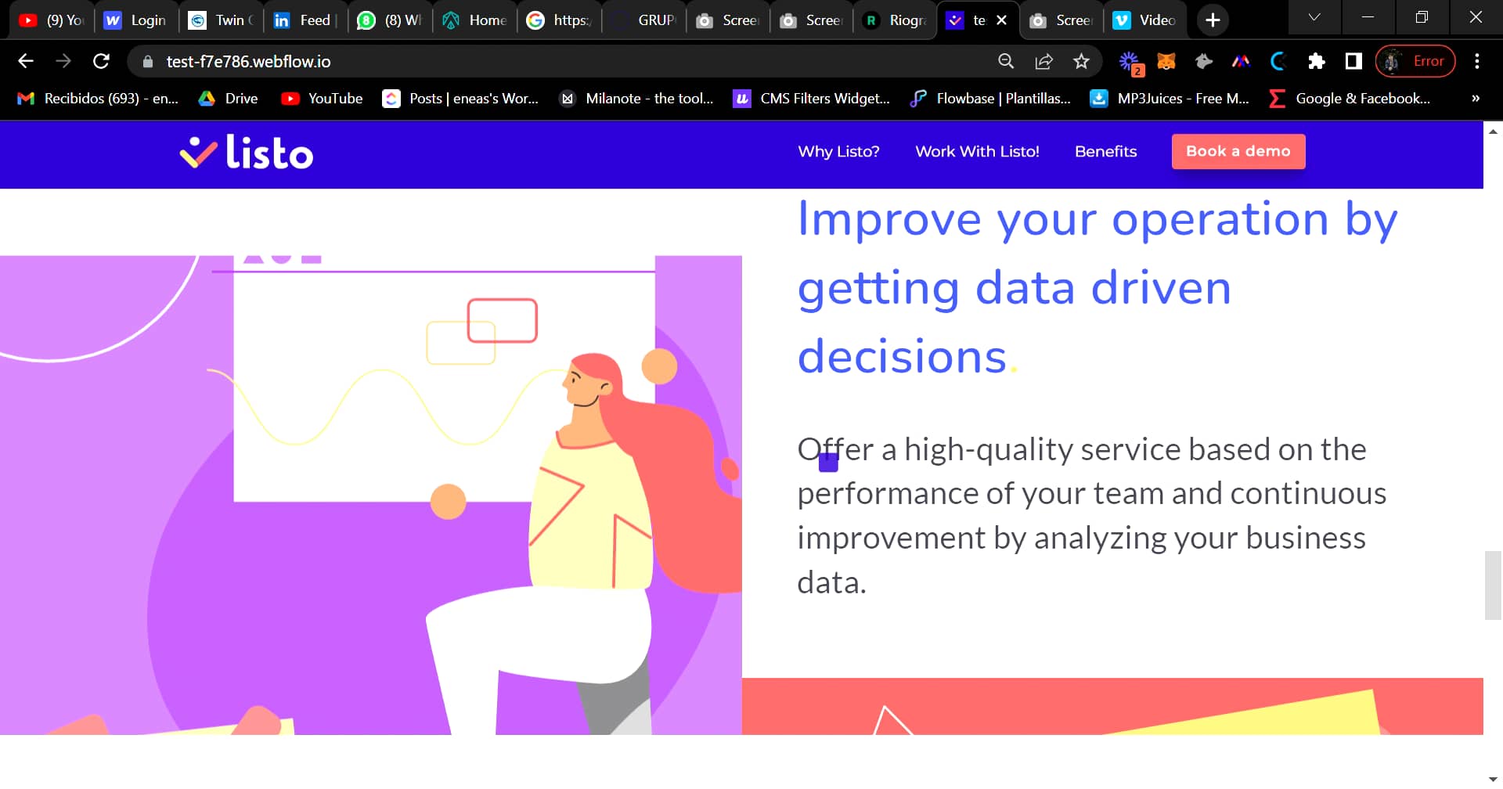
Task: Open the search-in-page magnifier icon
Action: pyautogui.click(x=1004, y=61)
